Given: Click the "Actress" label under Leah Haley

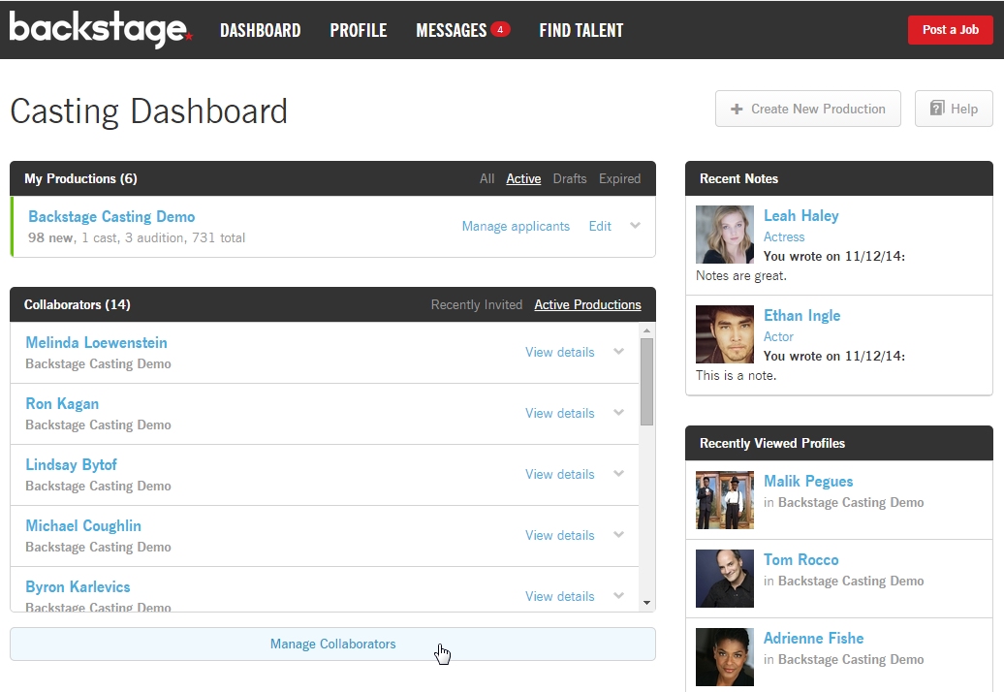Looking at the screenshot, I should coord(784,236).
